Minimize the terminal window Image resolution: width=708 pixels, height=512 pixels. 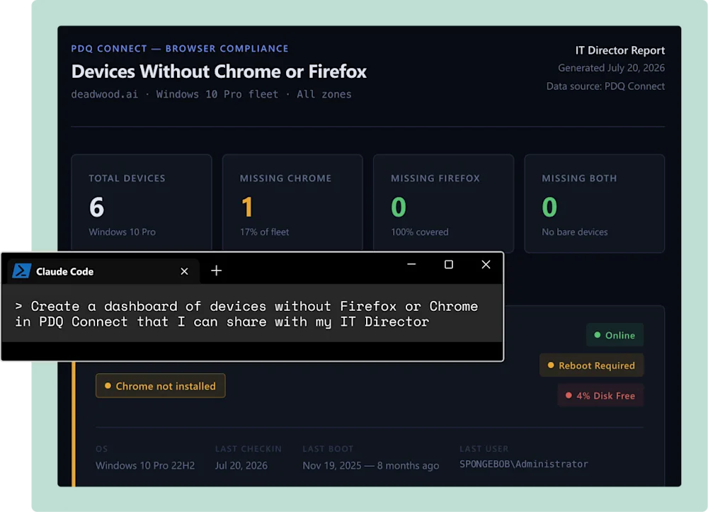(x=411, y=264)
